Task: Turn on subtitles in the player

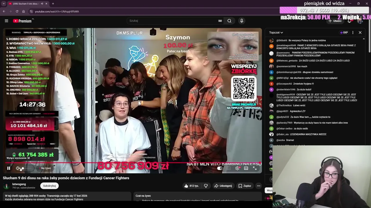Action: [229, 168]
